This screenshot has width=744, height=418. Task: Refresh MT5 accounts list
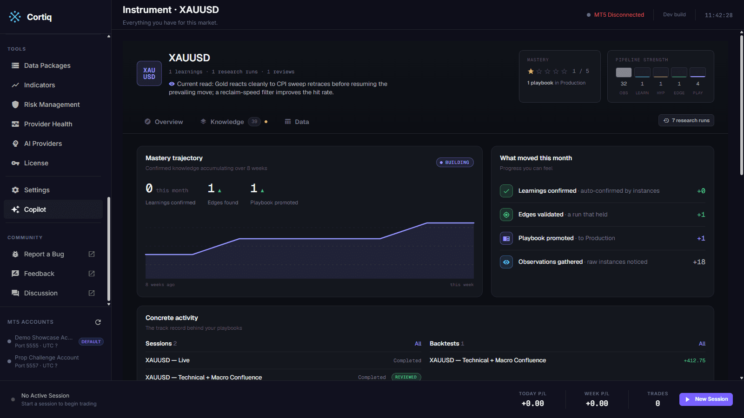tap(98, 322)
